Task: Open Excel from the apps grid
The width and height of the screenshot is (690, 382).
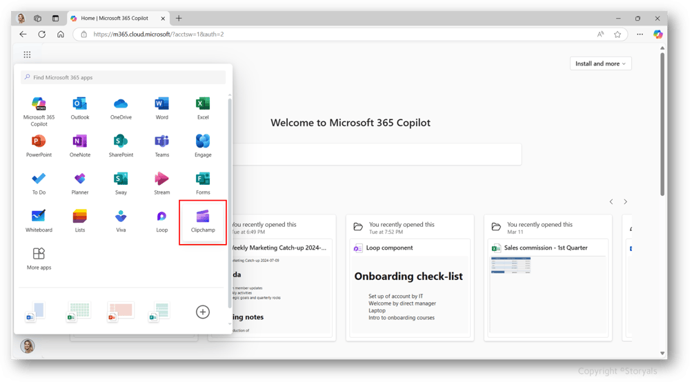Action: coord(203,108)
